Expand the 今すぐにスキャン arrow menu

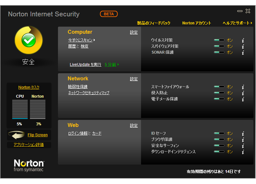[94, 40]
